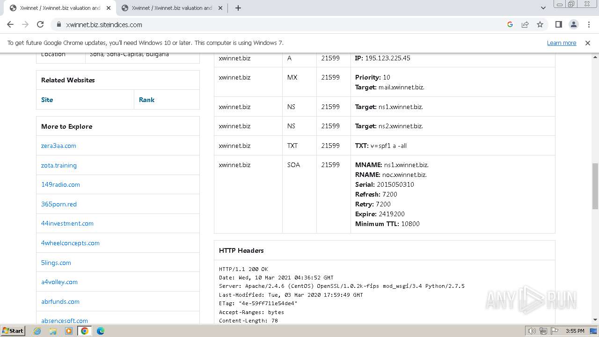Bookmark this tab with star icon
The image size is (599, 337).
pyautogui.click(x=540, y=24)
